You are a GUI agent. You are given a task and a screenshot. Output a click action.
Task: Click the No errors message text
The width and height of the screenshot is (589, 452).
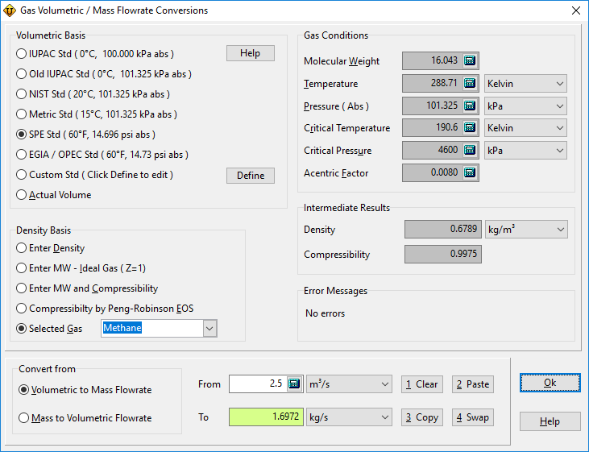[x=325, y=313]
